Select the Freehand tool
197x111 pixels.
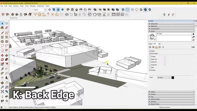[x=7, y=33]
